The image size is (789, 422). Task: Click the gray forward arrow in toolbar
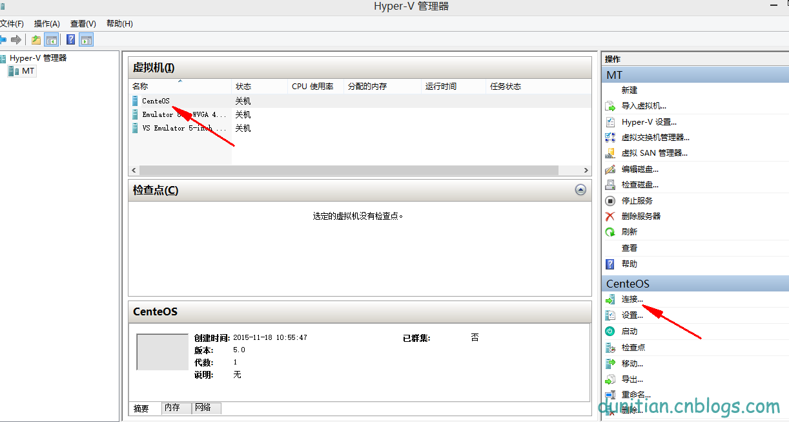[x=16, y=39]
